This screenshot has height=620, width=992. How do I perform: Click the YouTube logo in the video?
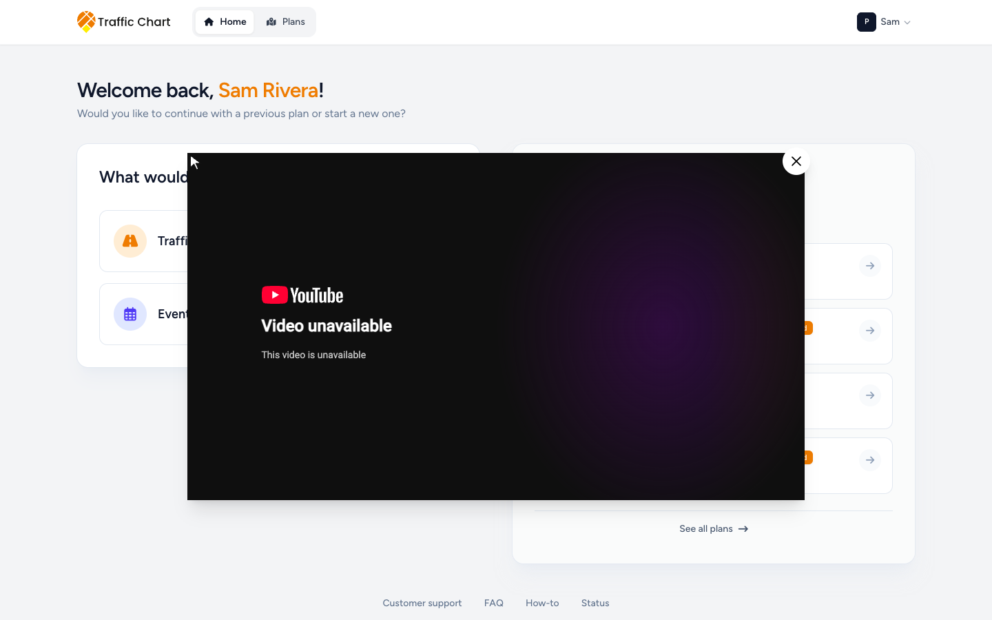coord(302,295)
